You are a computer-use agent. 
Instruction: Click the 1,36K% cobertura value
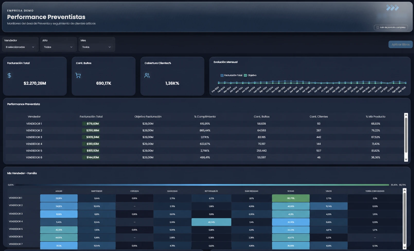(172, 83)
